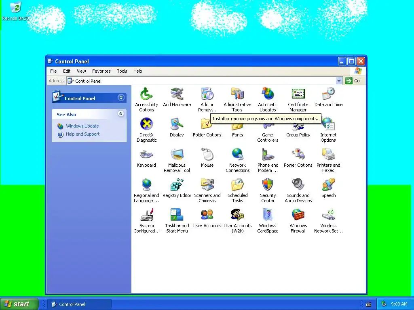Follow the Windows Update link

(x=82, y=126)
